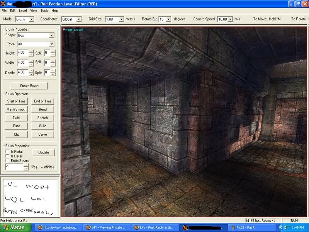
Task: Click the Fuse button
Action: click(16, 126)
